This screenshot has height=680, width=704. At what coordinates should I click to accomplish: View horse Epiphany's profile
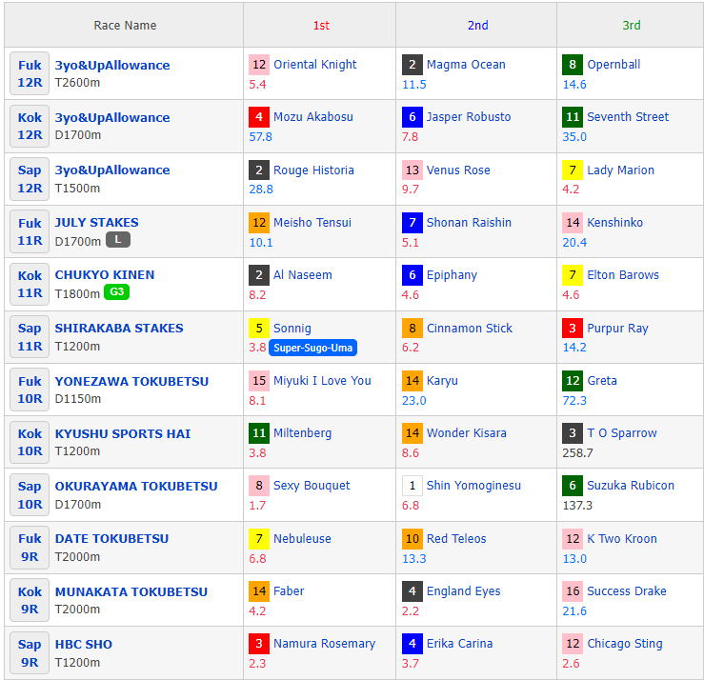pos(452,275)
